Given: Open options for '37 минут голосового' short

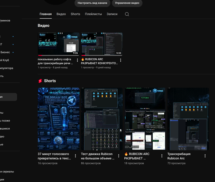Looking at the screenshot, I should point(76,156).
